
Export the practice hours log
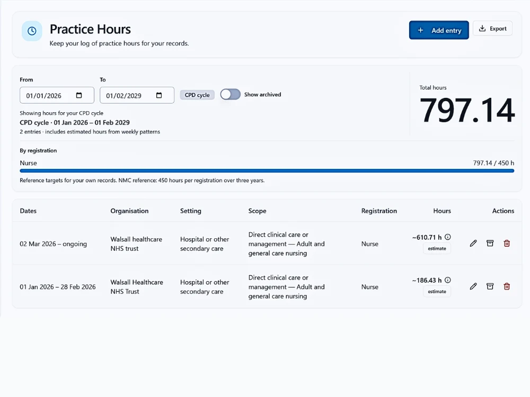coord(492,29)
